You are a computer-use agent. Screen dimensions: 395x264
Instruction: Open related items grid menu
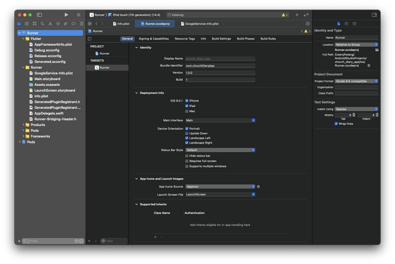90,24
